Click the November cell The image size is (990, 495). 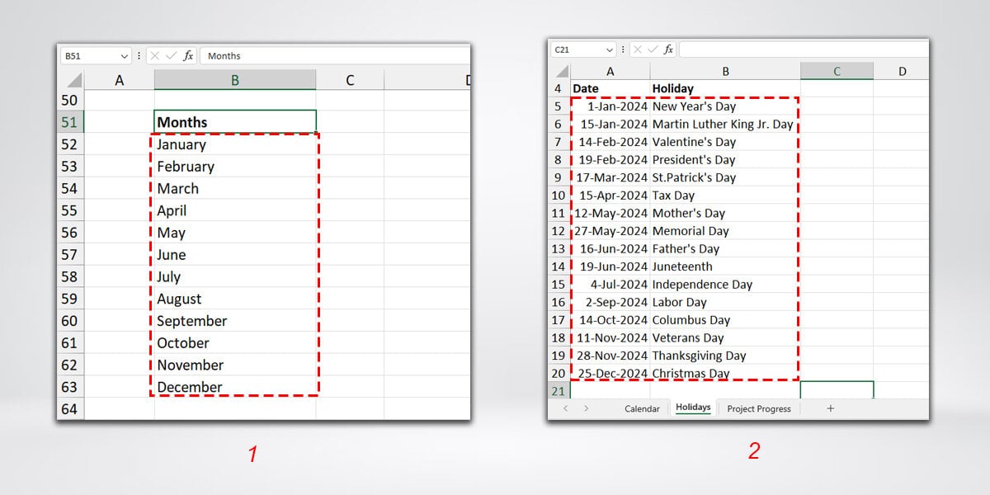point(235,365)
